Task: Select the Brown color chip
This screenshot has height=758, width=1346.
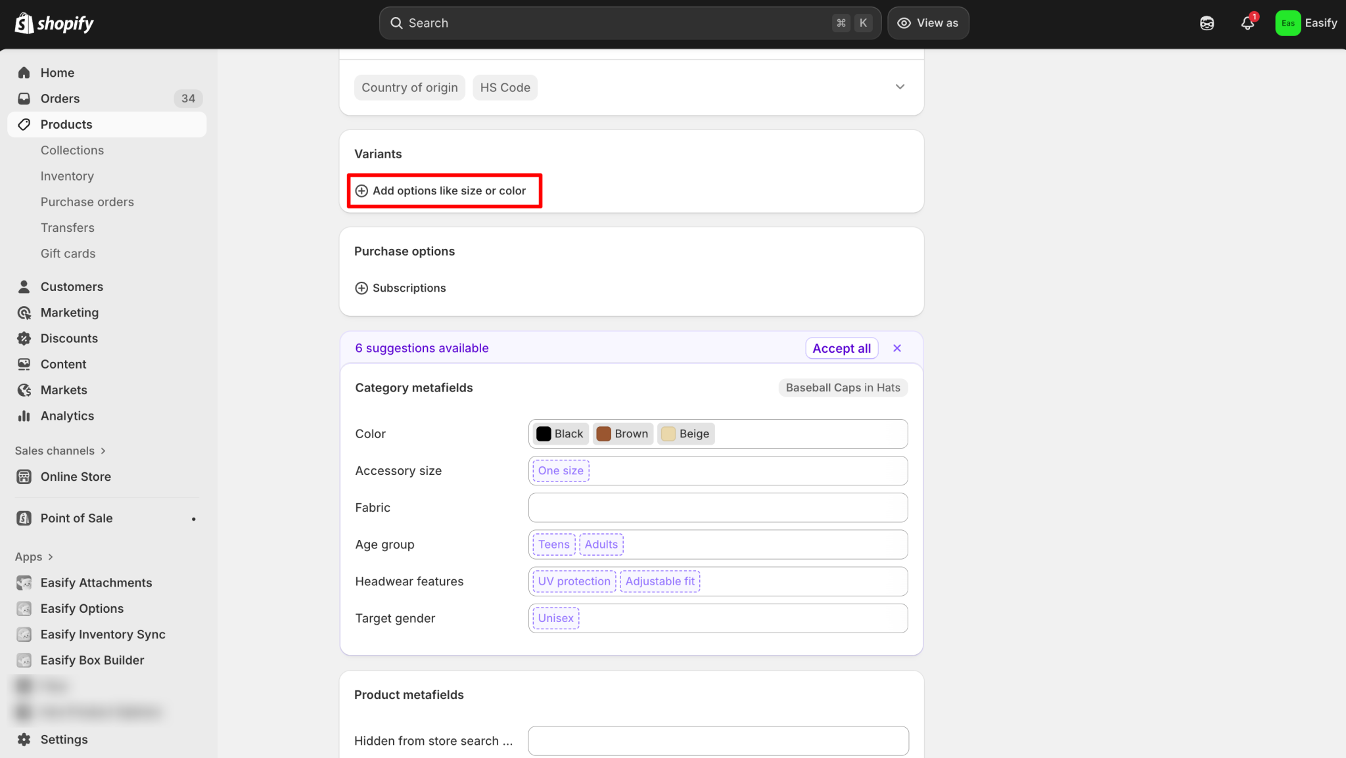Action: click(x=622, y=434)
